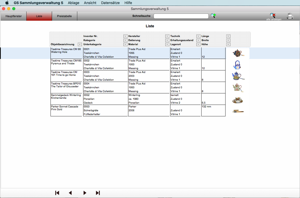Go to the previous record arrow
The image size is (300, 198).
(70, 193)
